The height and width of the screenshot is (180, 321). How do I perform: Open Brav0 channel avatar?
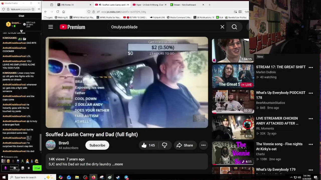pyautogui.click(x=50, y=145)
